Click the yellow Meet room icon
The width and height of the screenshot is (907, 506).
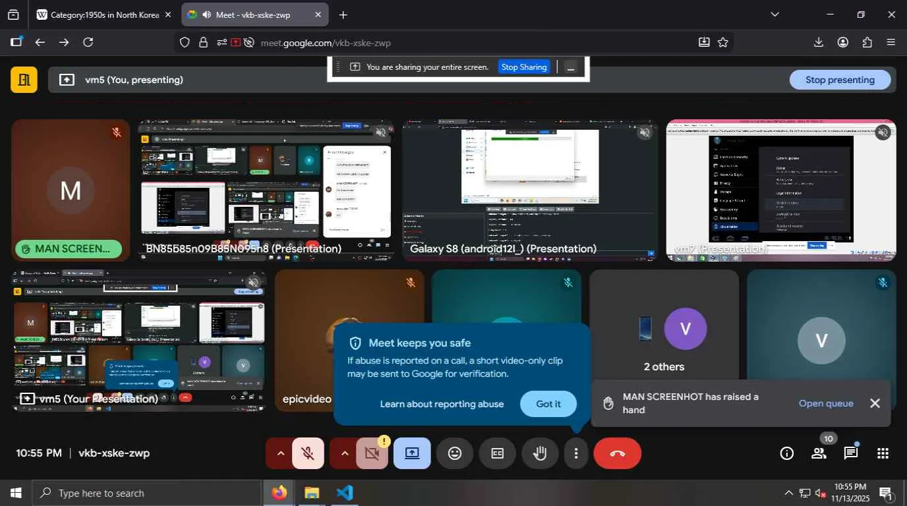point(24,80)
